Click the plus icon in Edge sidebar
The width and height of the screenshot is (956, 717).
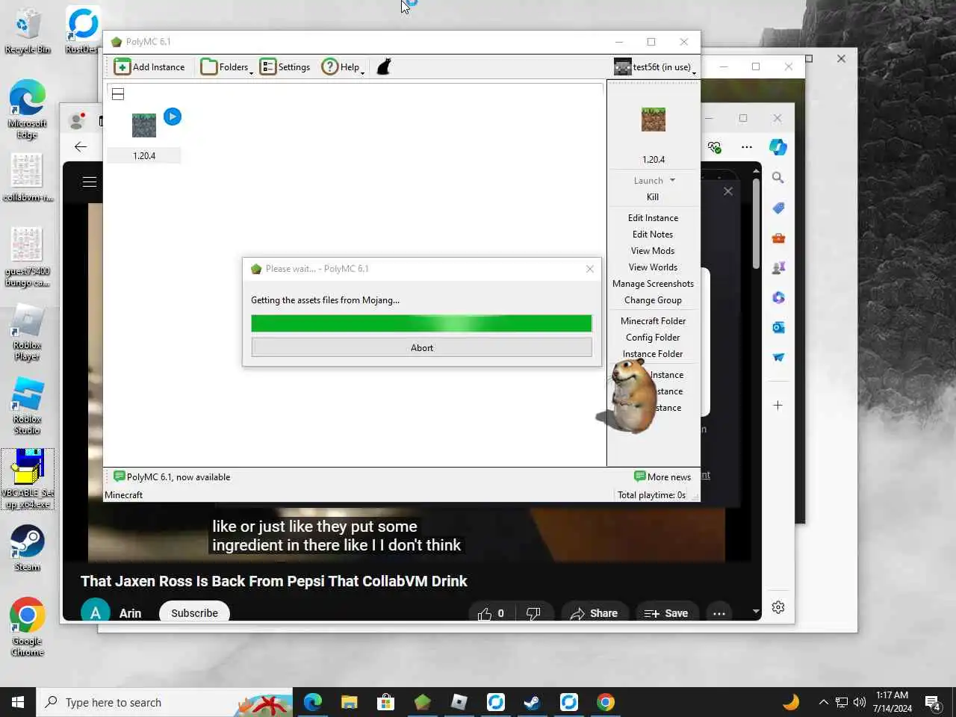tap(777, 406)
